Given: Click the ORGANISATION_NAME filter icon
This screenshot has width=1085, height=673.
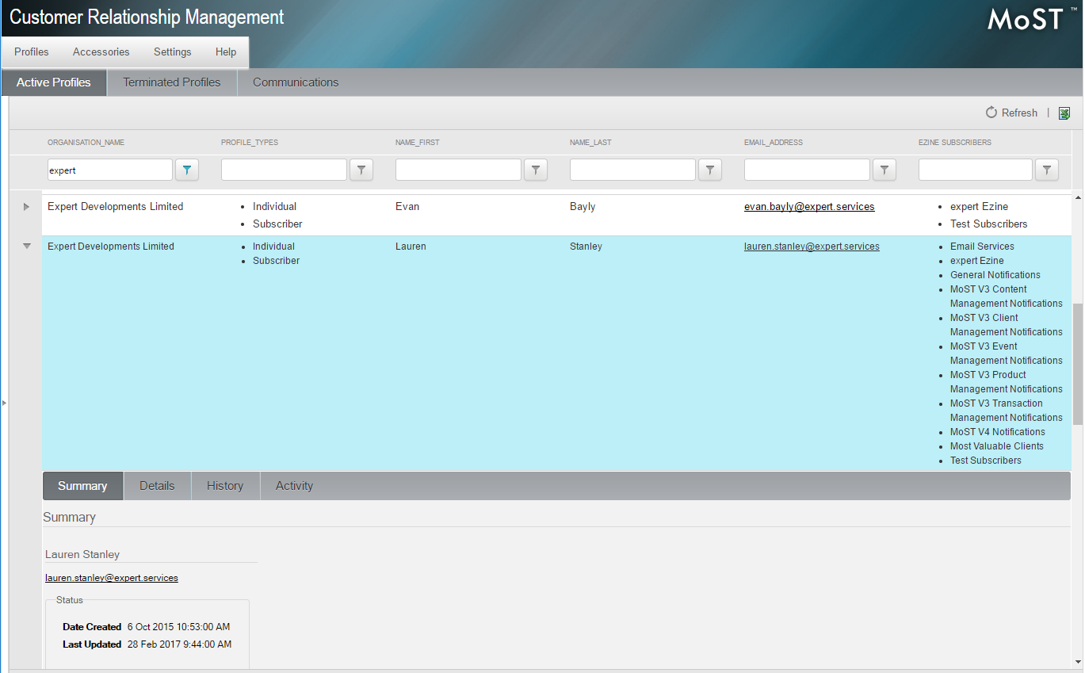Looking at the screenshot, I should [x=186, y=170].
